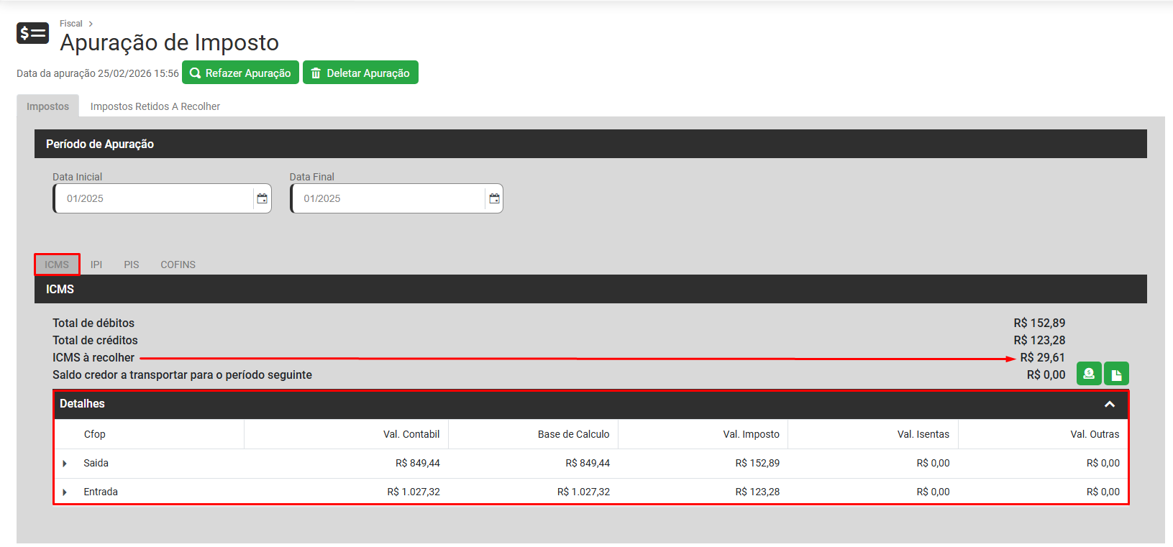Viewport: 1173px width, 547px height.
Task: Click the Deletar Apuração button
Action: click(360, 73)
